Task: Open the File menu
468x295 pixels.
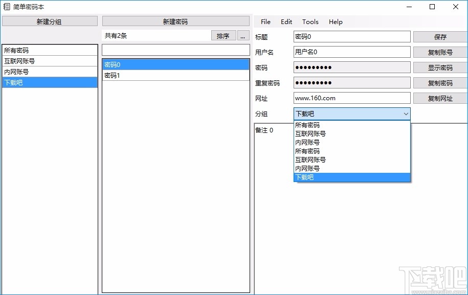Action: tap(265, 21)
